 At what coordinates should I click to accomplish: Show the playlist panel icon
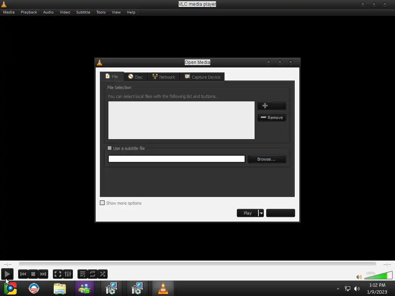(x=83, y=274)
